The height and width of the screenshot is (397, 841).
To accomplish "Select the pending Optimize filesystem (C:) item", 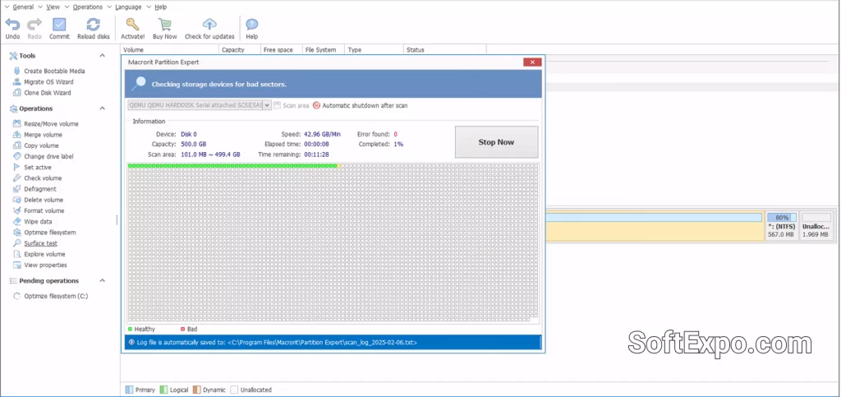I will tap(51, 296).
